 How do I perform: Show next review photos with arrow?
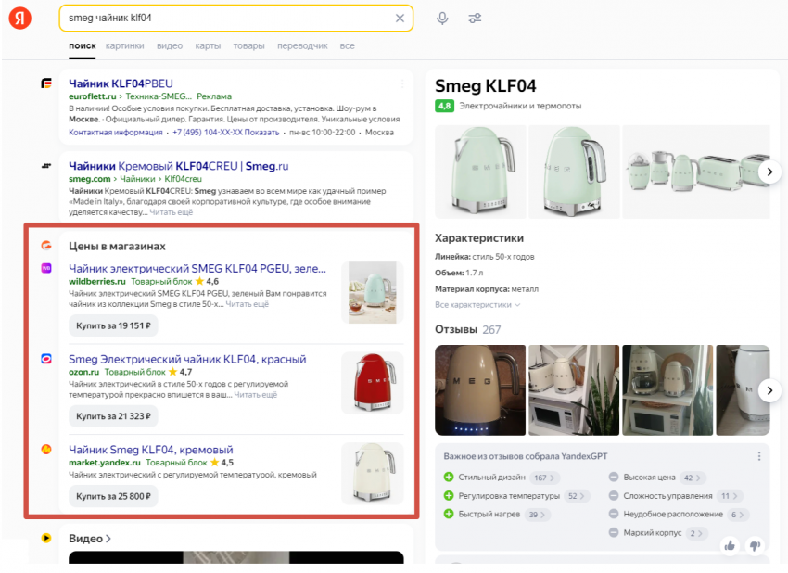pyautogui.click(x=769, y=390)
